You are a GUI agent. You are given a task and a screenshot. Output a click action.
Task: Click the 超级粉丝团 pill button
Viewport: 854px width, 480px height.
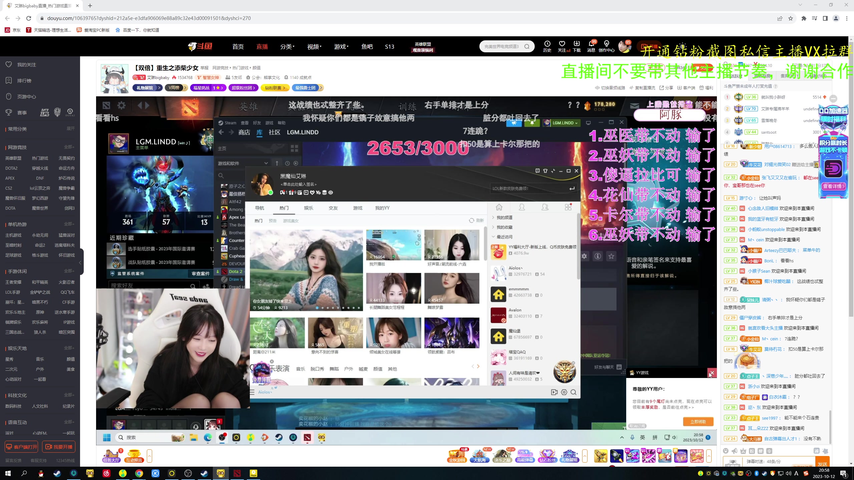coord(243,88)
